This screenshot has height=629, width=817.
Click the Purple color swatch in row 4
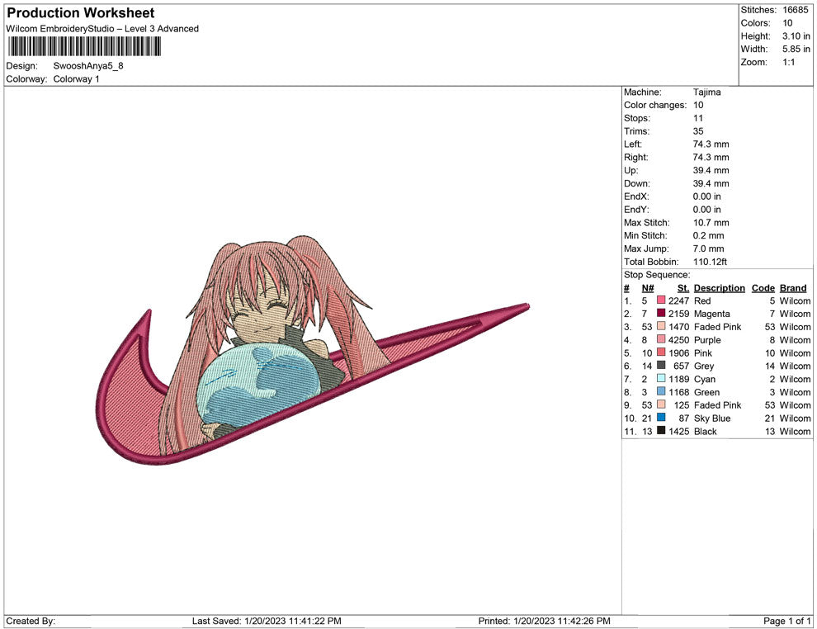661,339
